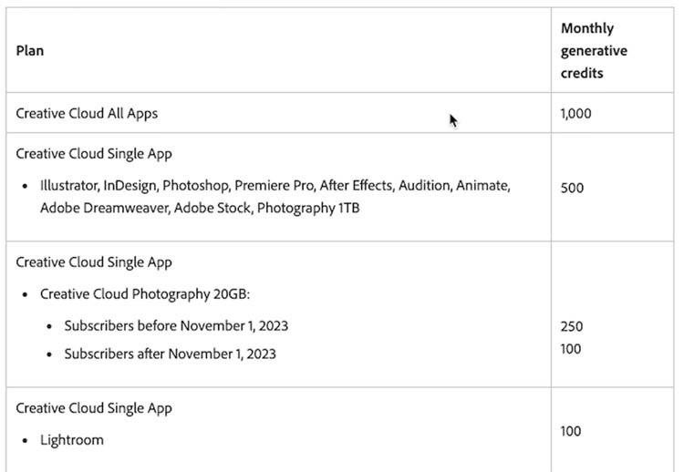
Task: Click the Lightroom bullet item
Action: [72, 440]
